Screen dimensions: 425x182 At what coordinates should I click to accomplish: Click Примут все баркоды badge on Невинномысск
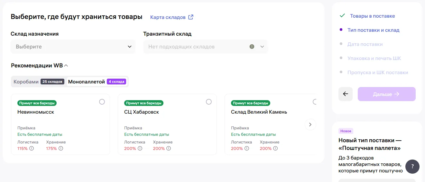click(x=37, y=103)
